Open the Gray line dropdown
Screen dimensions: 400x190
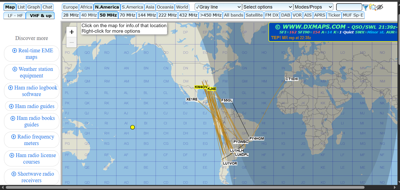pos(218,7)
